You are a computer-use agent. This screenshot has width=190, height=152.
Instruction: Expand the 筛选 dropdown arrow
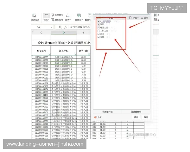[x=48, y=20]
